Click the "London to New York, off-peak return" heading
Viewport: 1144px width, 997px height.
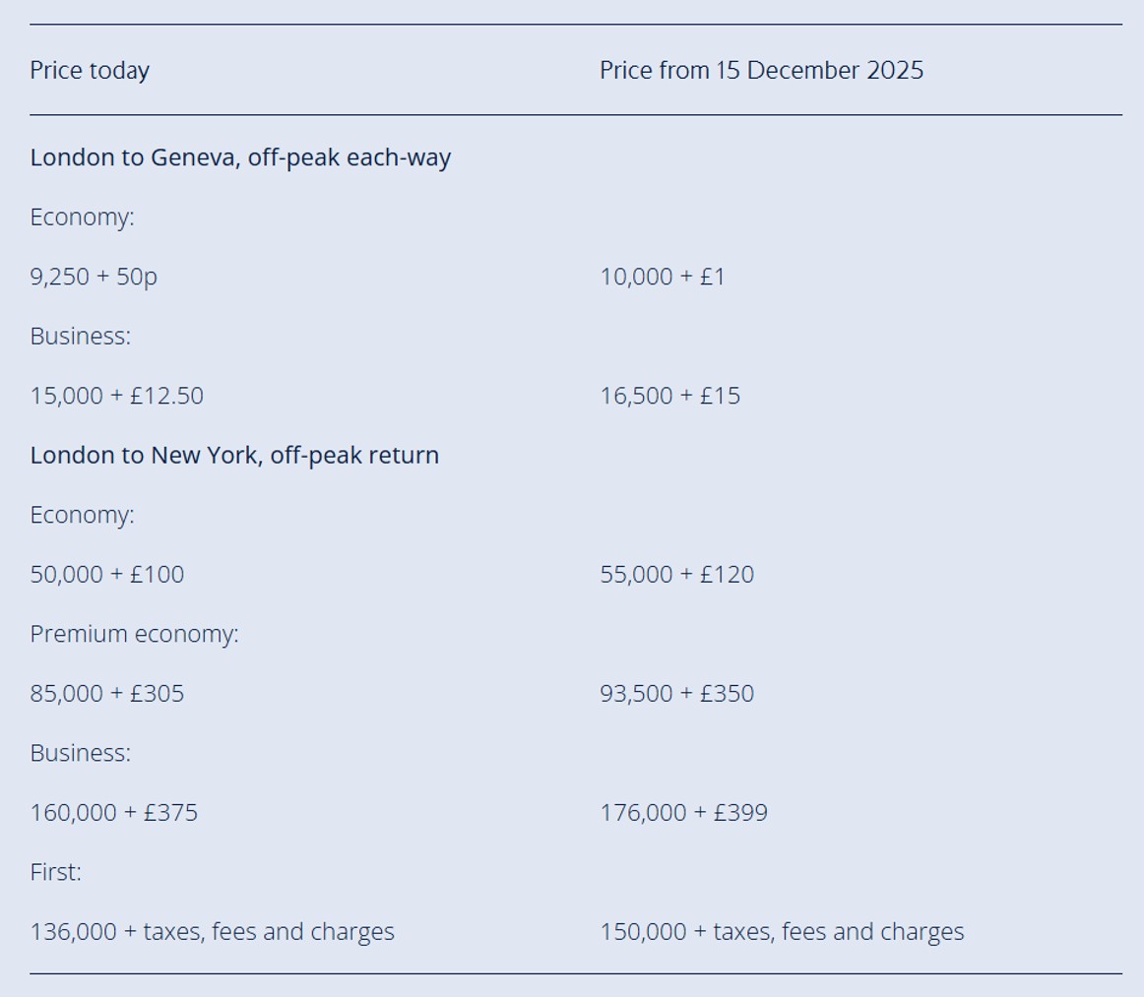tap(234, 456)
